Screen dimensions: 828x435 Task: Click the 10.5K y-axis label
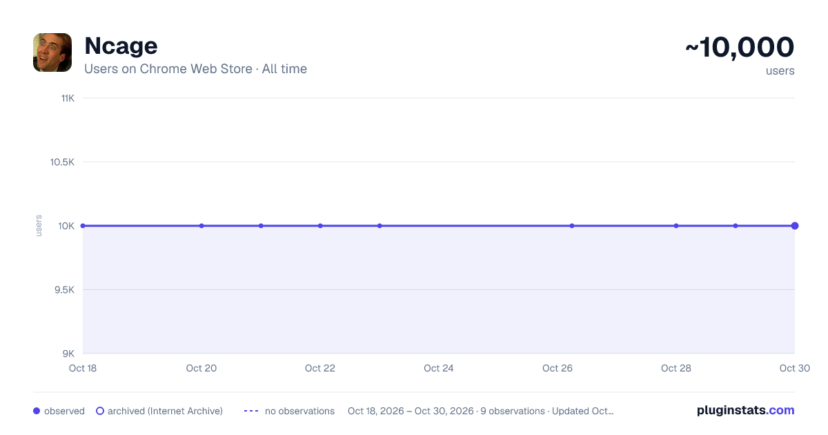(x=62, y=162)
